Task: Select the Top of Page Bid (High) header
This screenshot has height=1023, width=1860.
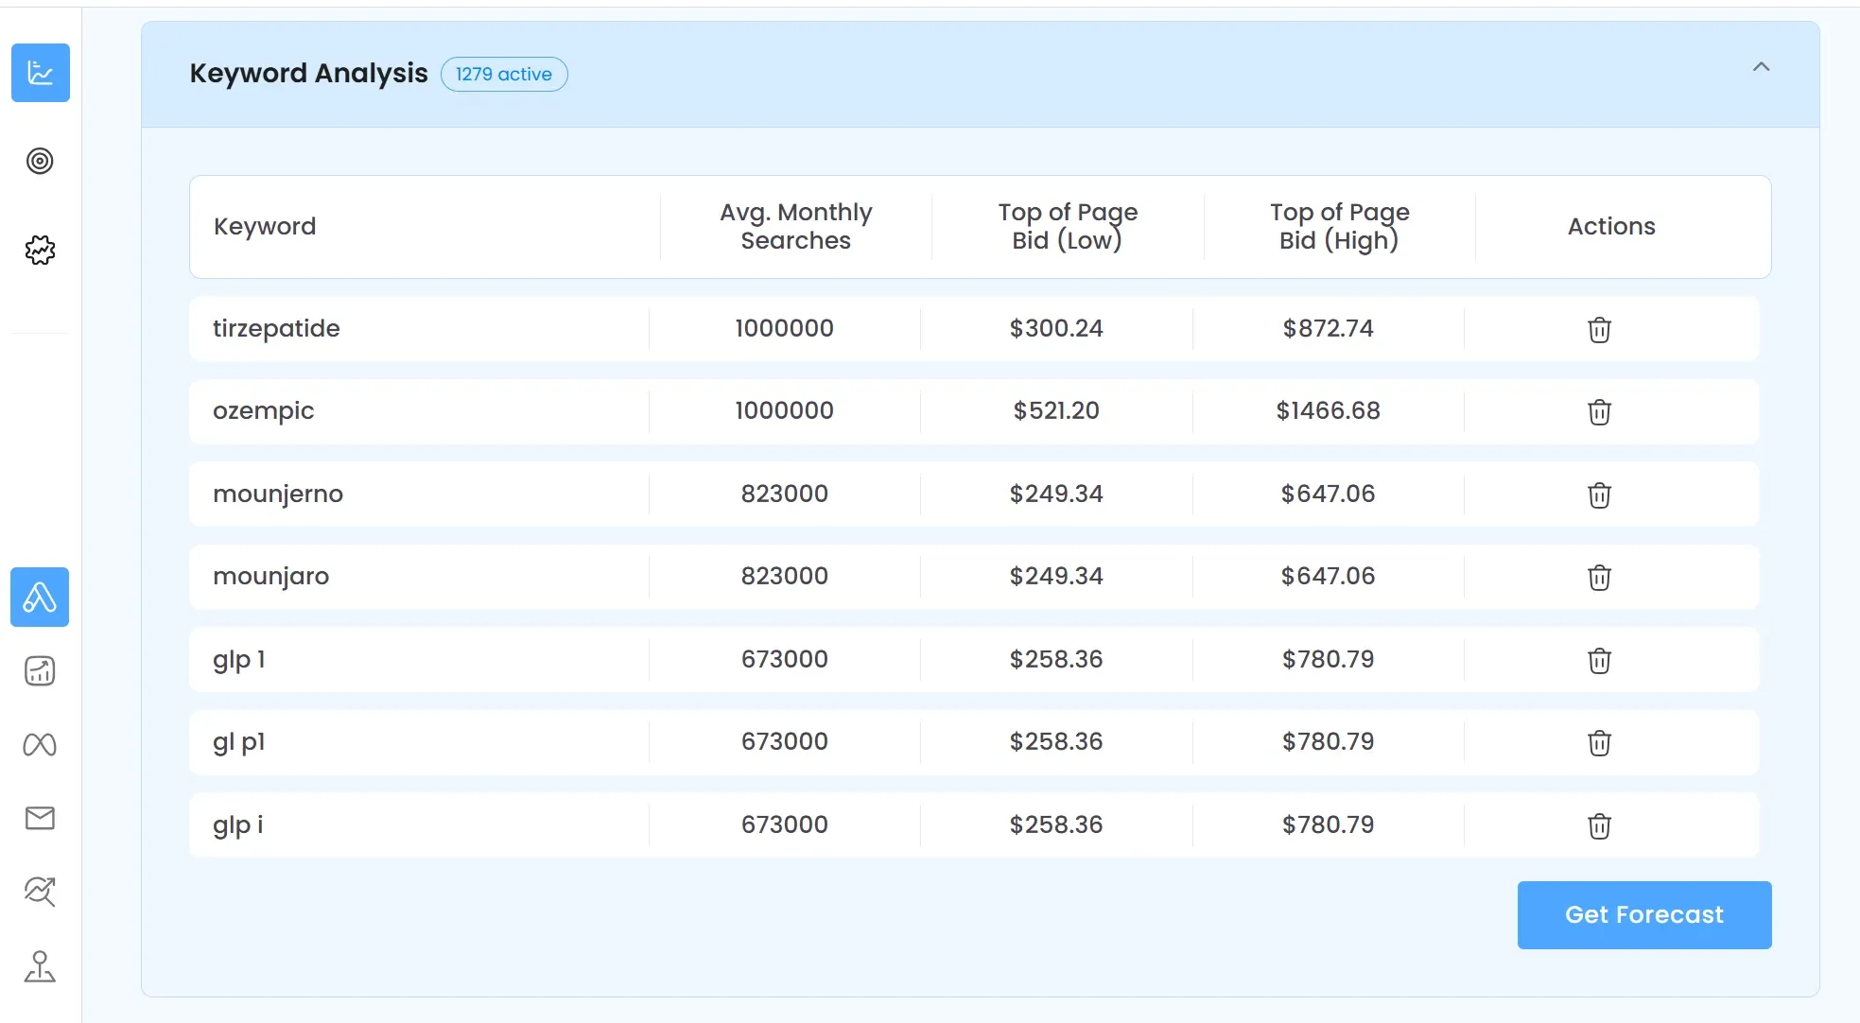Action: [x=1339, y=227]
